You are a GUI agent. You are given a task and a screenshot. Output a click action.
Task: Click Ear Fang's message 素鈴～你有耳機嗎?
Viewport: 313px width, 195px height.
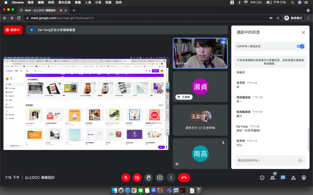click(248, 131)
